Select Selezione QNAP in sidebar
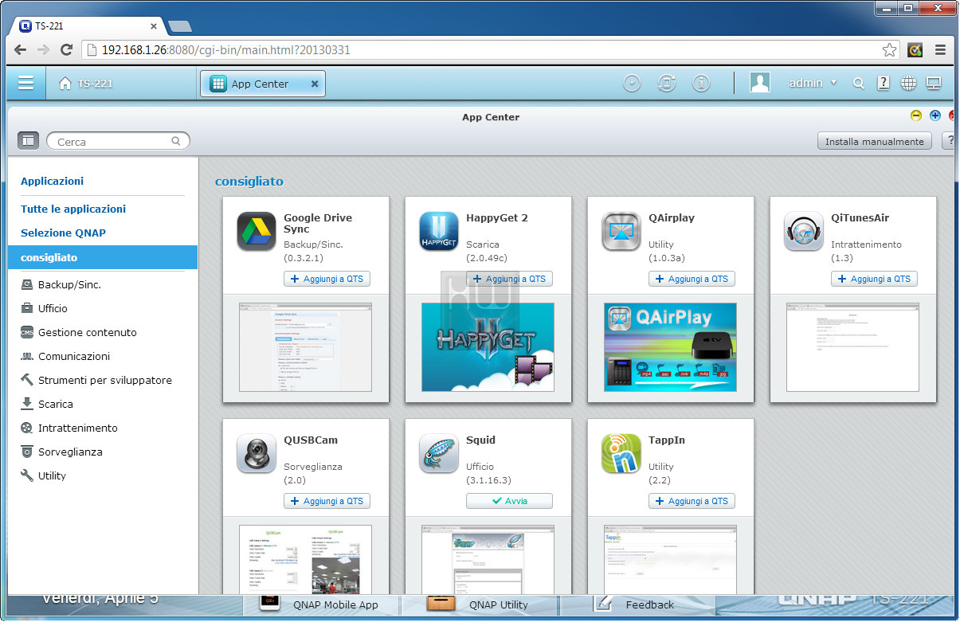960x622 pixels. coord(63,233)
